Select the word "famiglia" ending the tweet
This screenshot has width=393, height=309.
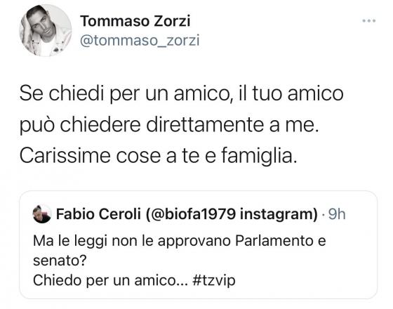[257, 156]
